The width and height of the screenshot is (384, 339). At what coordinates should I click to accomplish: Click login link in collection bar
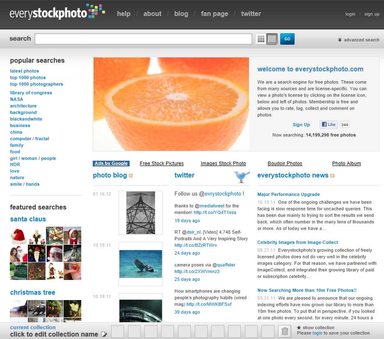tap(318, 333)
